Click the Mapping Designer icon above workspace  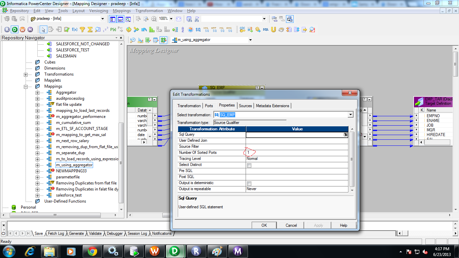pyautogui.click(x=163, y=40)
